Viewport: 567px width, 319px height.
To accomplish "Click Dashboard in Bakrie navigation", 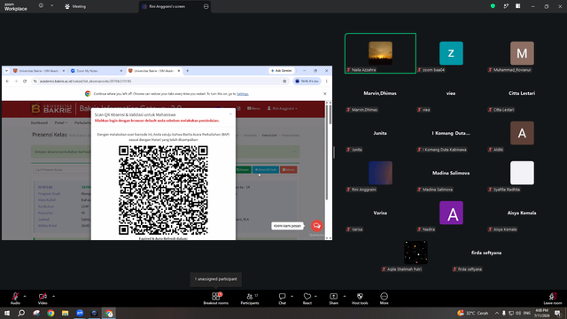I will tap(39, 123).
